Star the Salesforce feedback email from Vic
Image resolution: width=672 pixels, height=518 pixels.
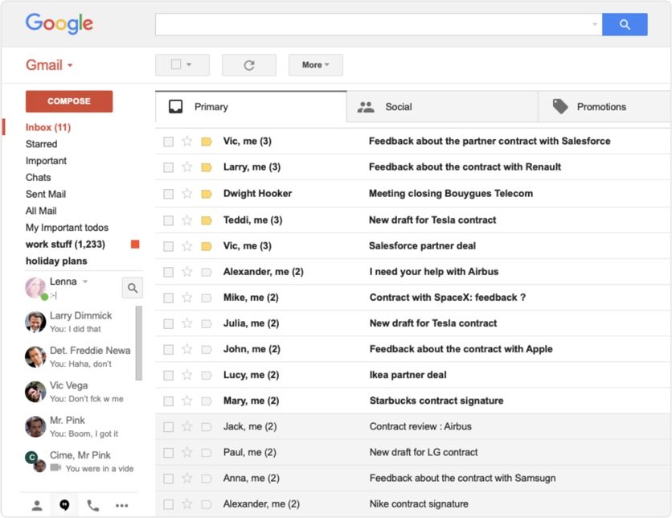[x=186, y=141]
